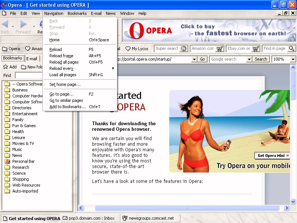Click the Forward arrow toolbar icon
The width and height of the screenshot is (297, 223).
point(23,25)
